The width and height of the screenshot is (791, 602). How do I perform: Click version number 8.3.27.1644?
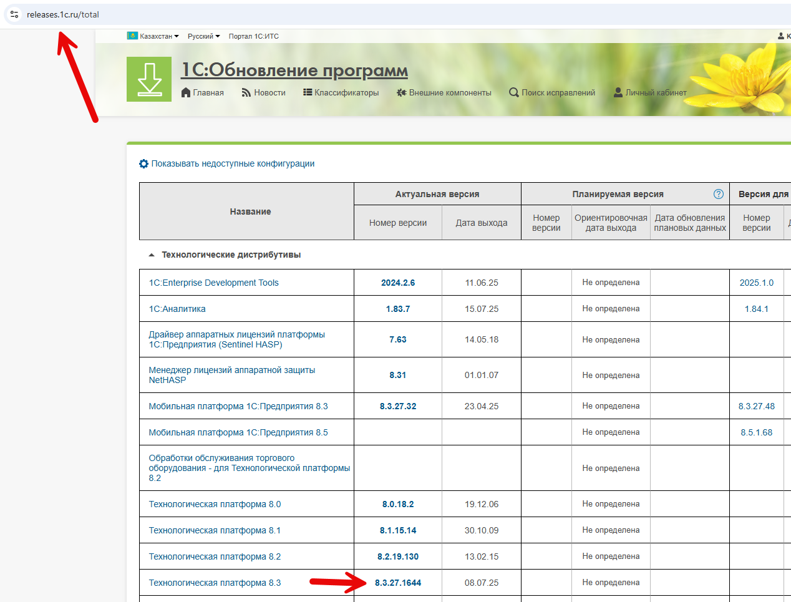pyautogui.click(x=398, y=583)
